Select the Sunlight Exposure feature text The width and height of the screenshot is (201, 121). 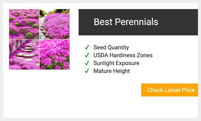(x=116, y=63)
